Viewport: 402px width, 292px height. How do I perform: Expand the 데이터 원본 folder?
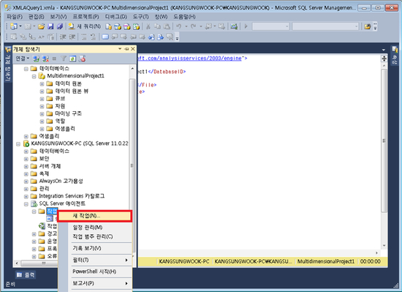click(42, 84)
